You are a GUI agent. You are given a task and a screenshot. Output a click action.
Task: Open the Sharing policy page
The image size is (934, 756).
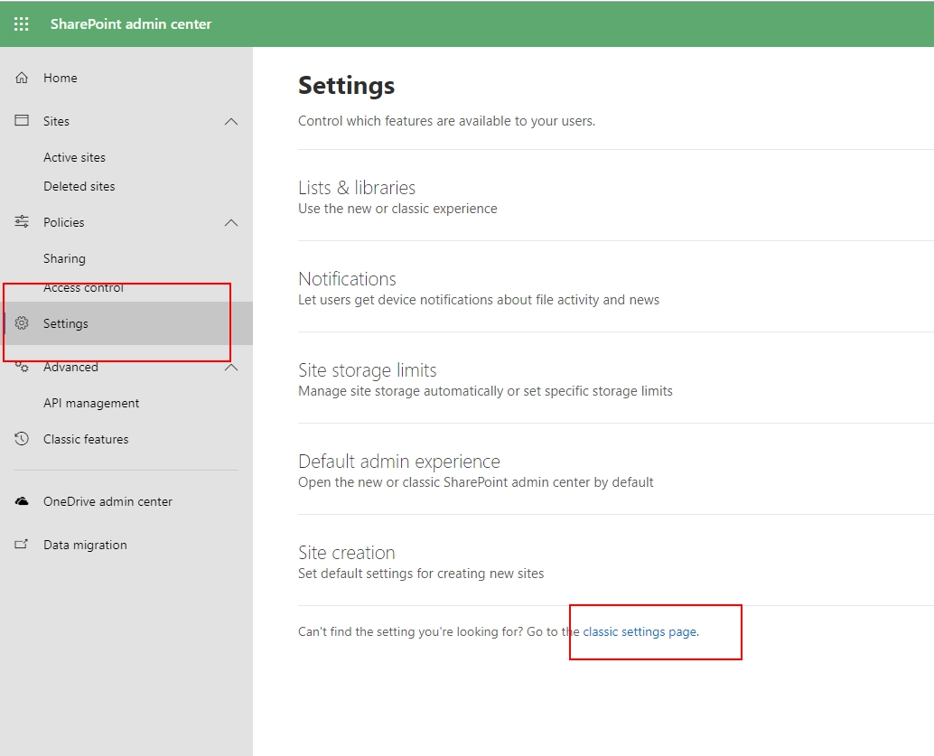point(64,258)
